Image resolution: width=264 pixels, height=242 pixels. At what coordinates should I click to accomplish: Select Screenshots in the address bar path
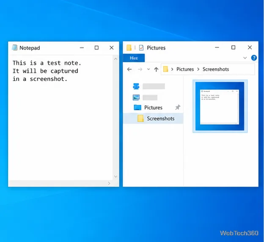pos(216,69)
